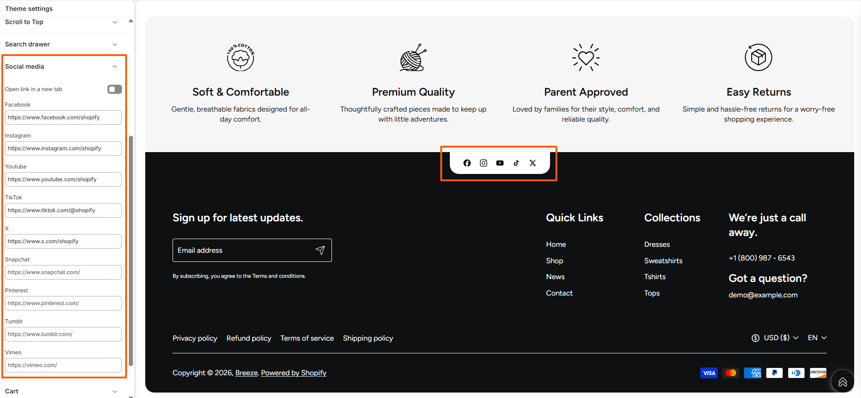Open the Refund policy link
The width and height of the screenshot is (861, 398).
(x=249, y=338)
